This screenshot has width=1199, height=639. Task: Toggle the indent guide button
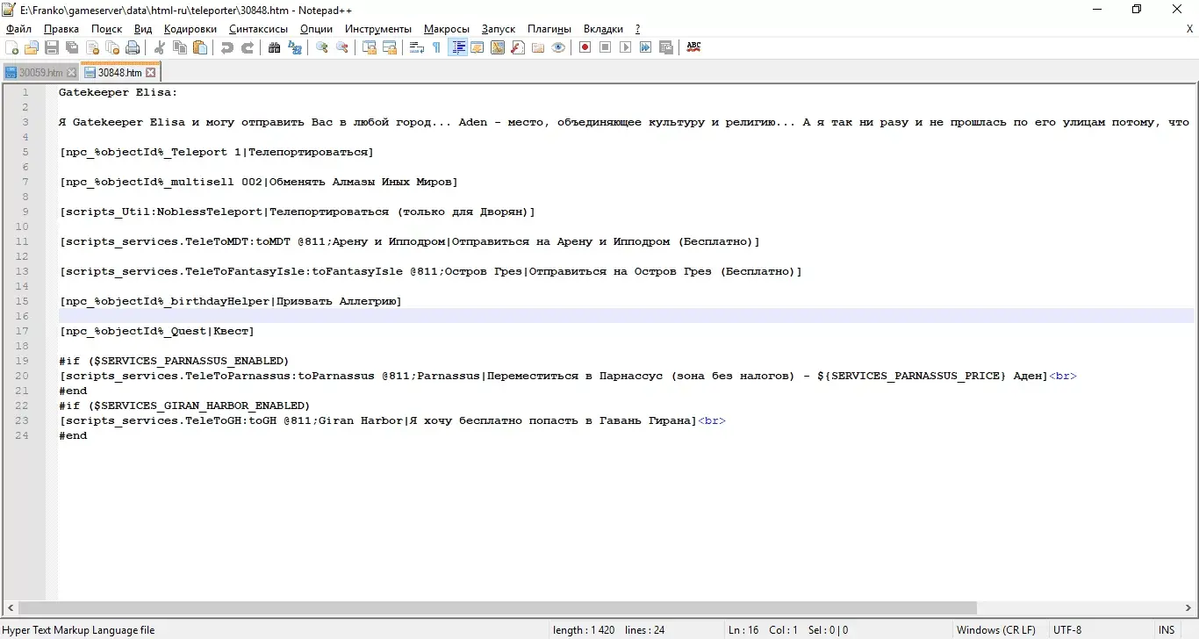click(457, 47)
